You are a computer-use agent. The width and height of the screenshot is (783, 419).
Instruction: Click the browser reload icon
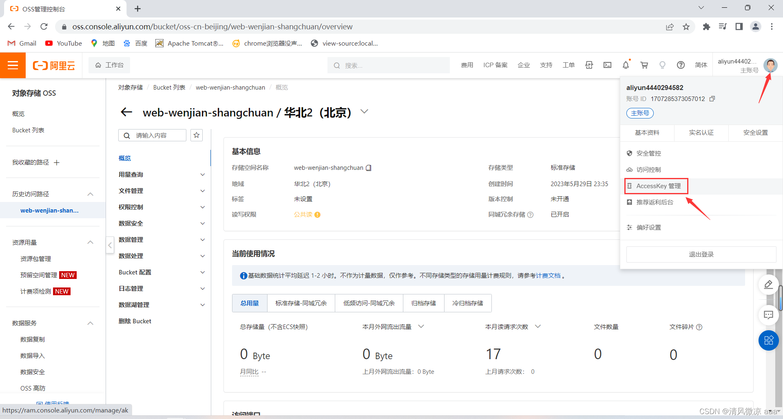44,26
